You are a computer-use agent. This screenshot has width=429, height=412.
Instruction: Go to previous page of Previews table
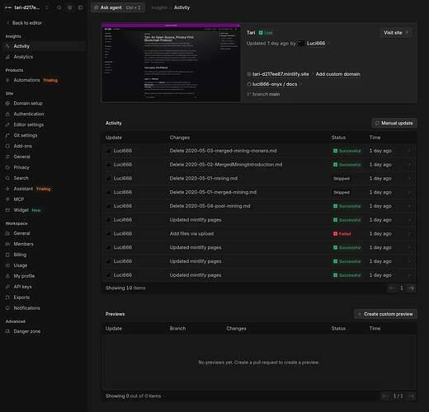coord(385,396)
